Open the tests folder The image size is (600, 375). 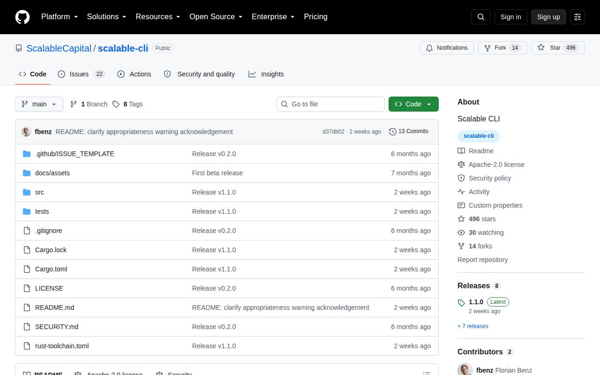(42, 211)
